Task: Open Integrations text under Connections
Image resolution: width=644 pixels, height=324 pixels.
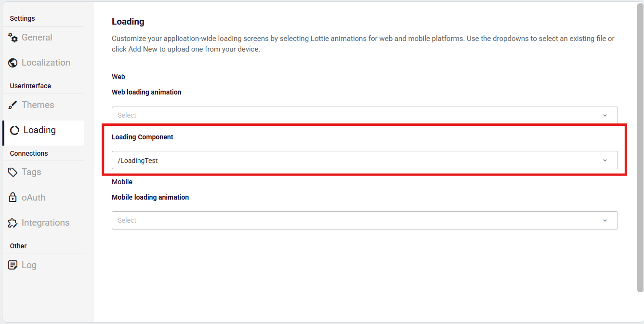Action: pos(46,223)
